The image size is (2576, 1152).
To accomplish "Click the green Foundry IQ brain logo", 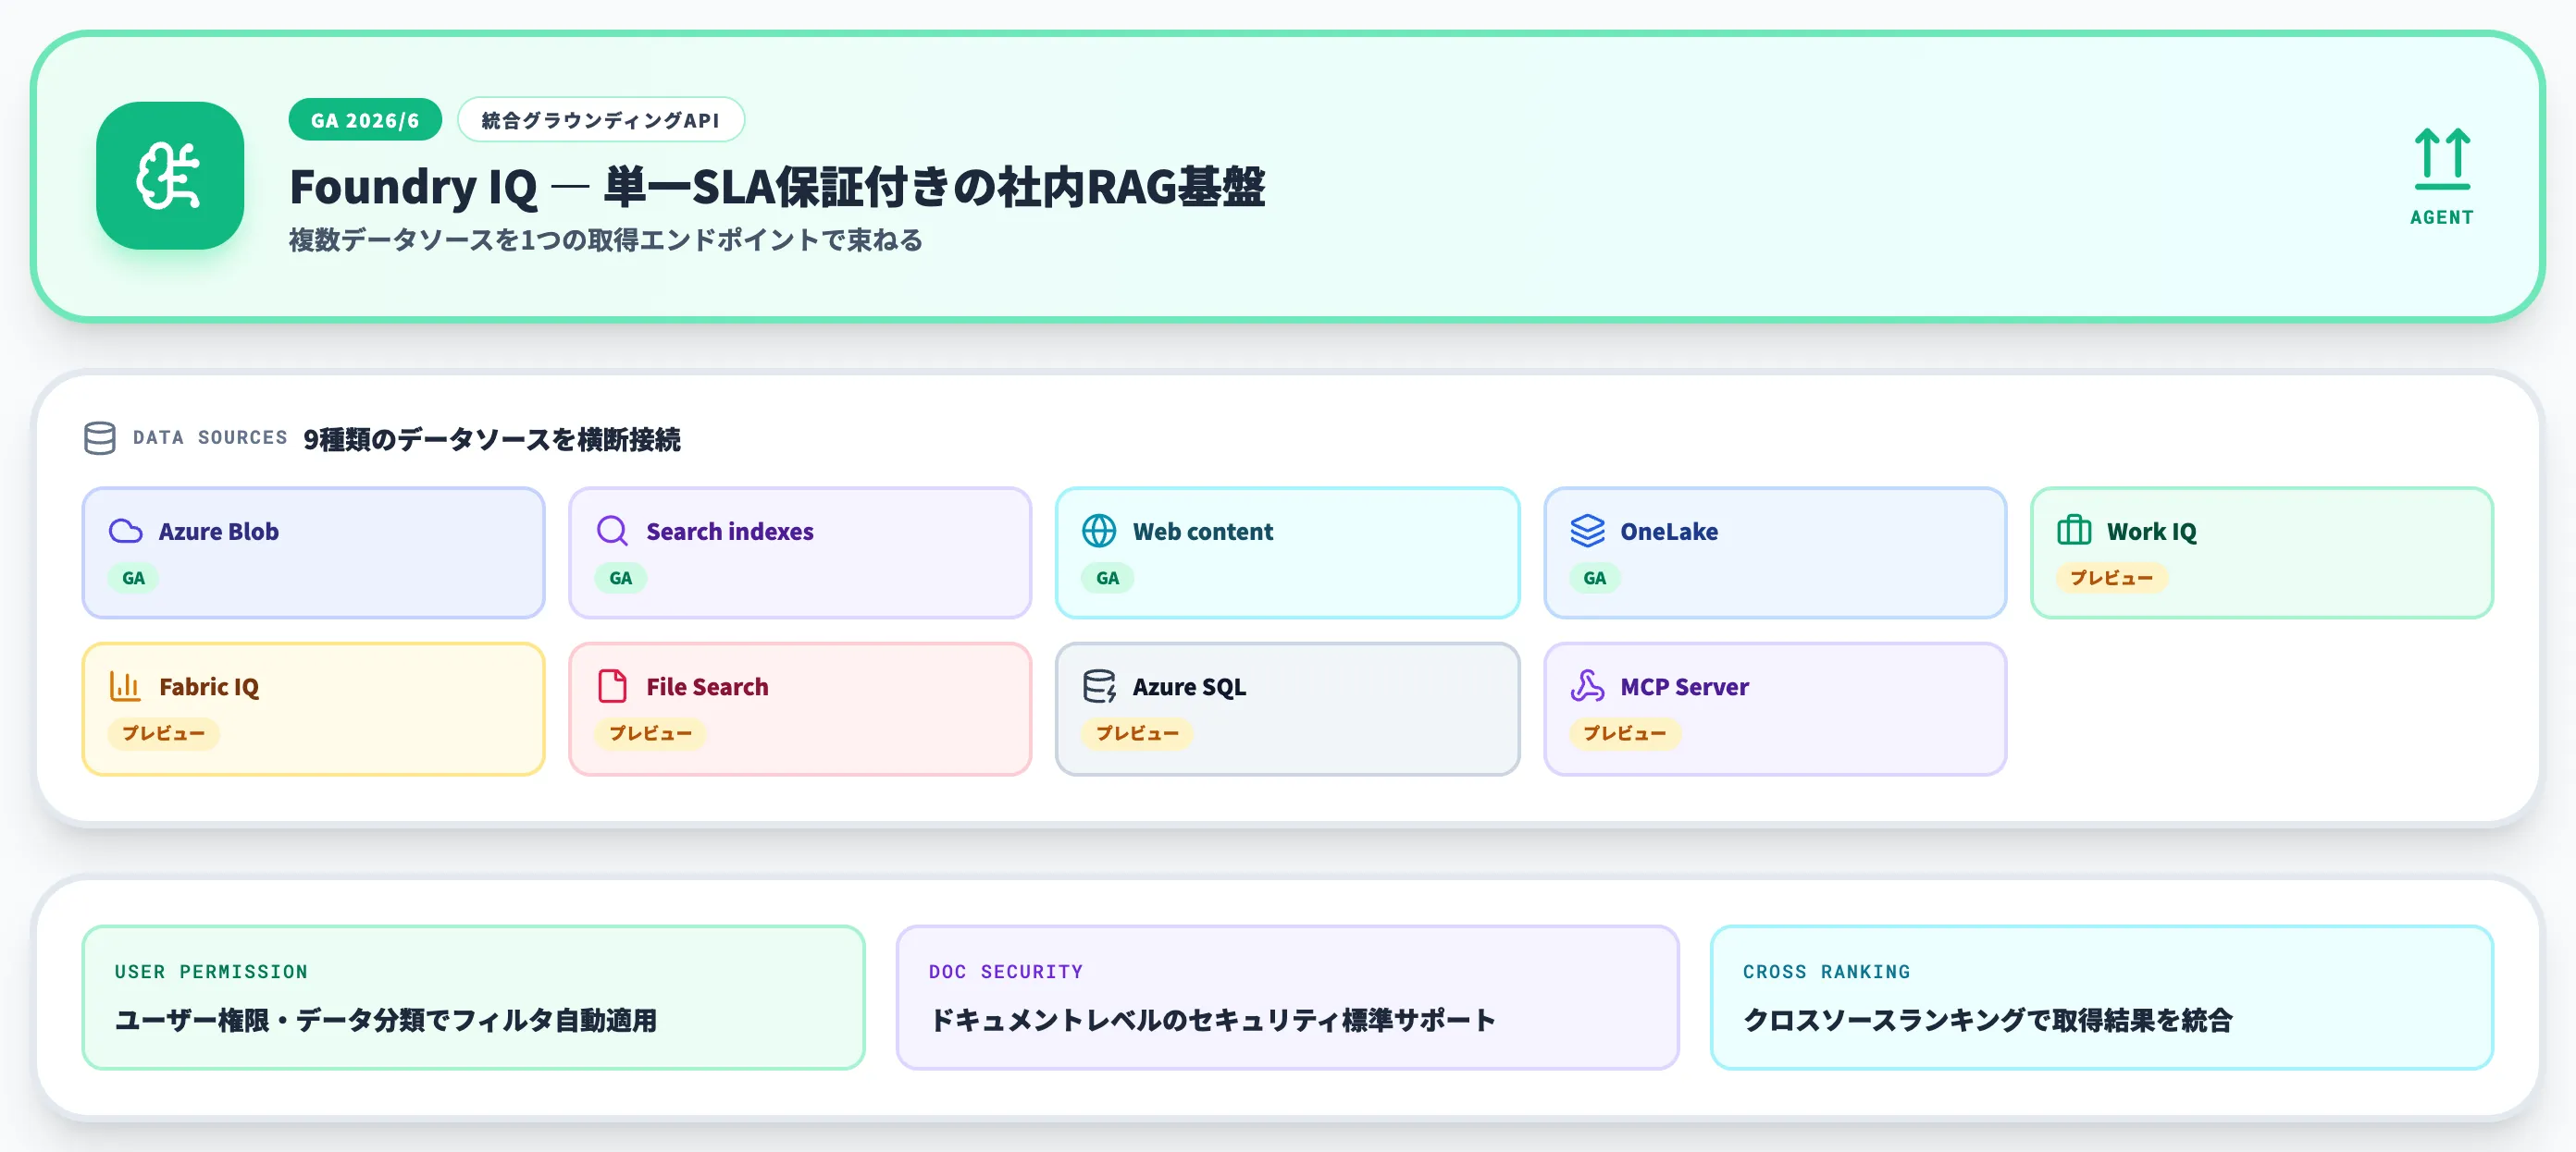I will [x=170, y=176].
